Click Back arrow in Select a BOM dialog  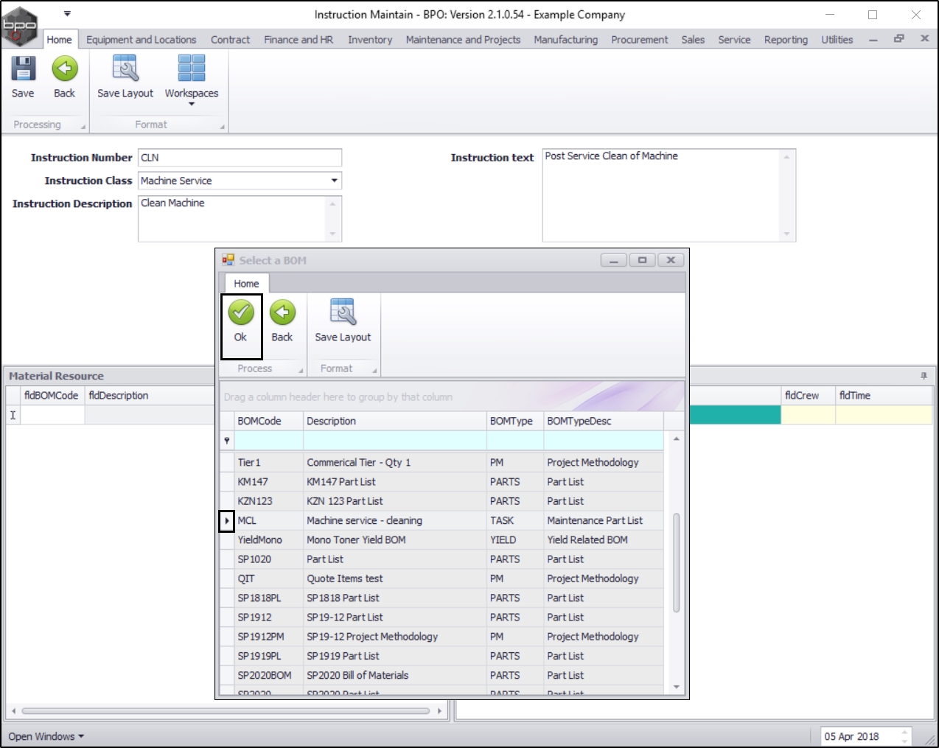(x=282, y=312)
